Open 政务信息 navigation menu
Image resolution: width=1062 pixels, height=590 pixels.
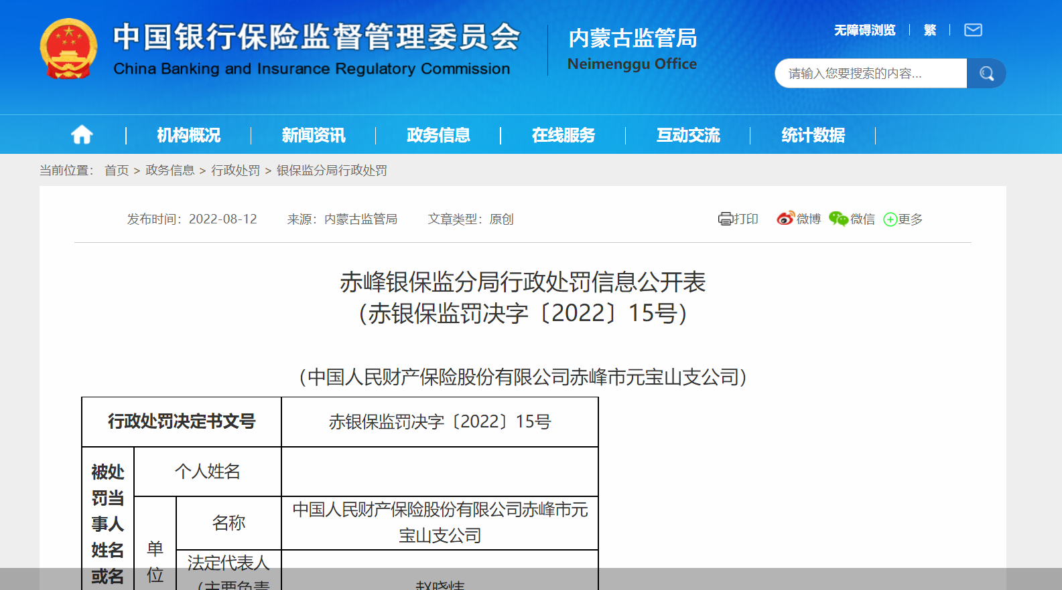[438, 135]
